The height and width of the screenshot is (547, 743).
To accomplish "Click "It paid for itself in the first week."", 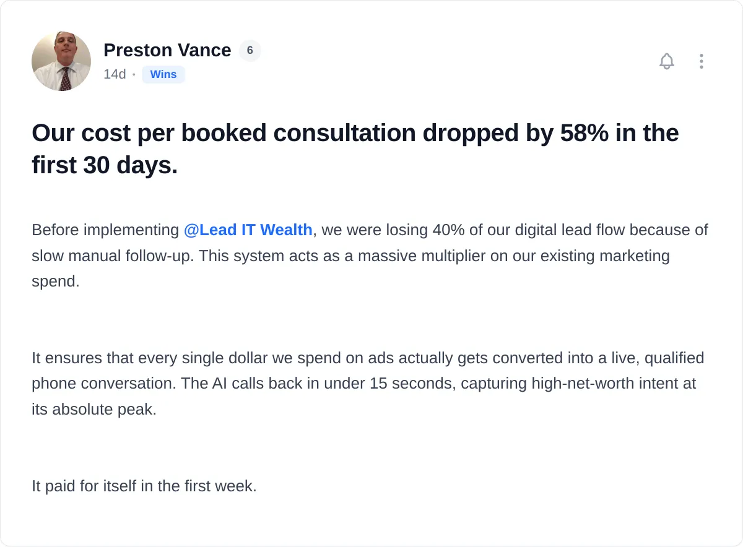I will 144,486.
